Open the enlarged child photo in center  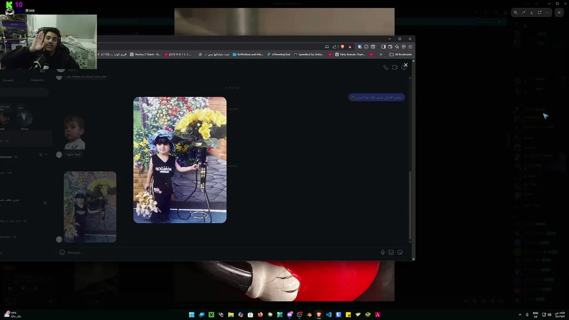point(180,160)
